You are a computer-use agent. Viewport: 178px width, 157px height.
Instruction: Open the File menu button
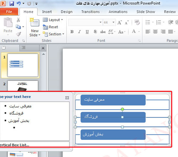point(9,12)
